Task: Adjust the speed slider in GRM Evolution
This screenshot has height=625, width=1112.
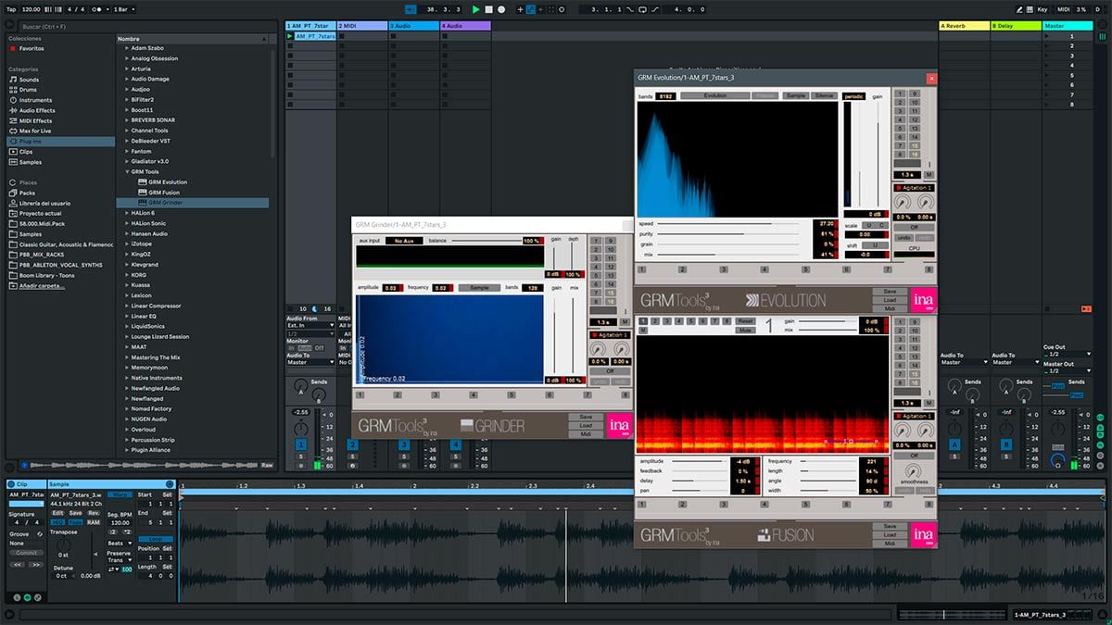Action: 727,224
